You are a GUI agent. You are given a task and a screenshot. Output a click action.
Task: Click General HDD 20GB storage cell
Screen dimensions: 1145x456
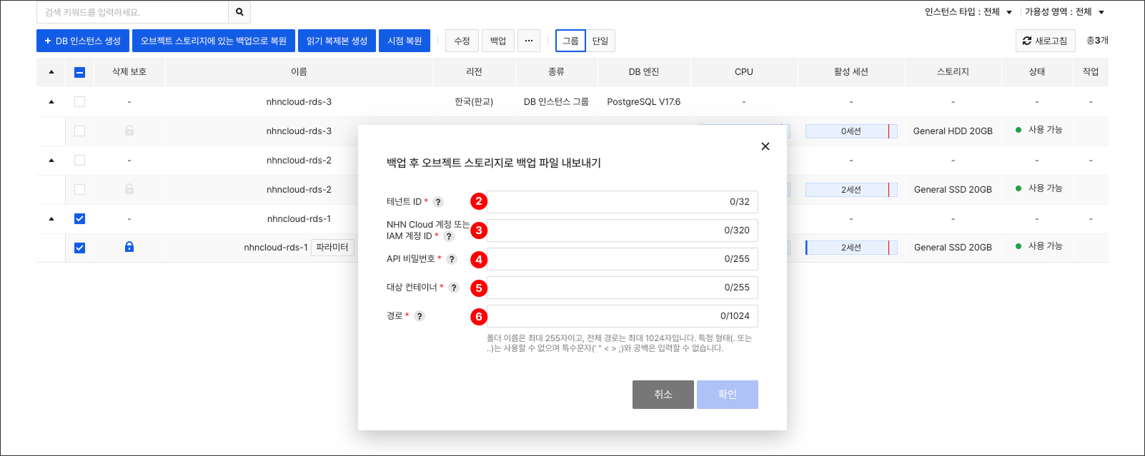(953, 131)
